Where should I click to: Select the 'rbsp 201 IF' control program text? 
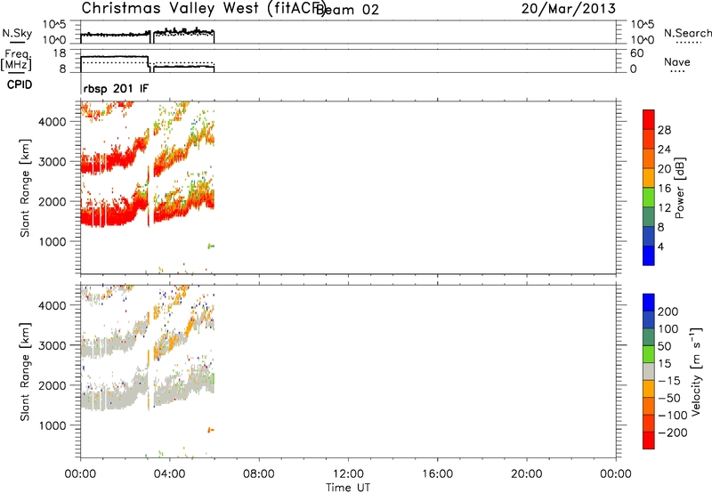click(116, 88)
